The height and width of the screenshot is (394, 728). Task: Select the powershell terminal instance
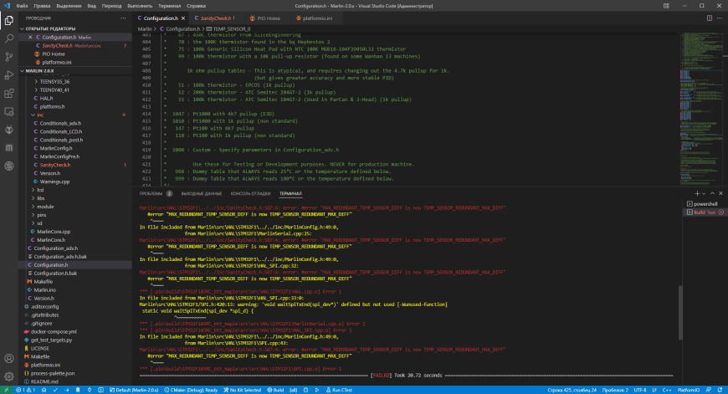[704, 204]
